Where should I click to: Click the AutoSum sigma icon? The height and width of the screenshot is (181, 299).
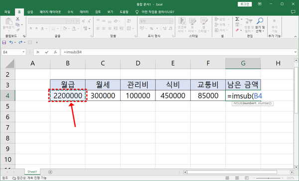pyautogui.click(x=237, y=19)
